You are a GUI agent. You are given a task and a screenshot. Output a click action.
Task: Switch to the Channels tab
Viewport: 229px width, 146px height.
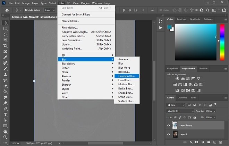click(x=182, y=97)
